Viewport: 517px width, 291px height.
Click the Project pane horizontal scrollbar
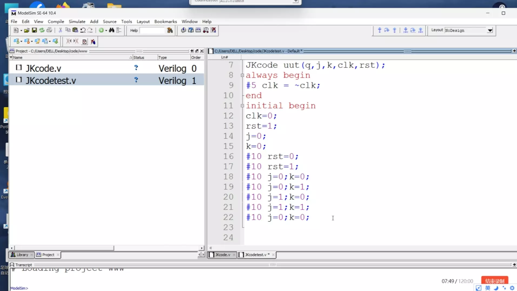(x=107, y=248)
